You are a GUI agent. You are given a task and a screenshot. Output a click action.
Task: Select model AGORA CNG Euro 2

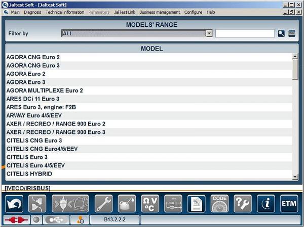(x=149, y=57)
